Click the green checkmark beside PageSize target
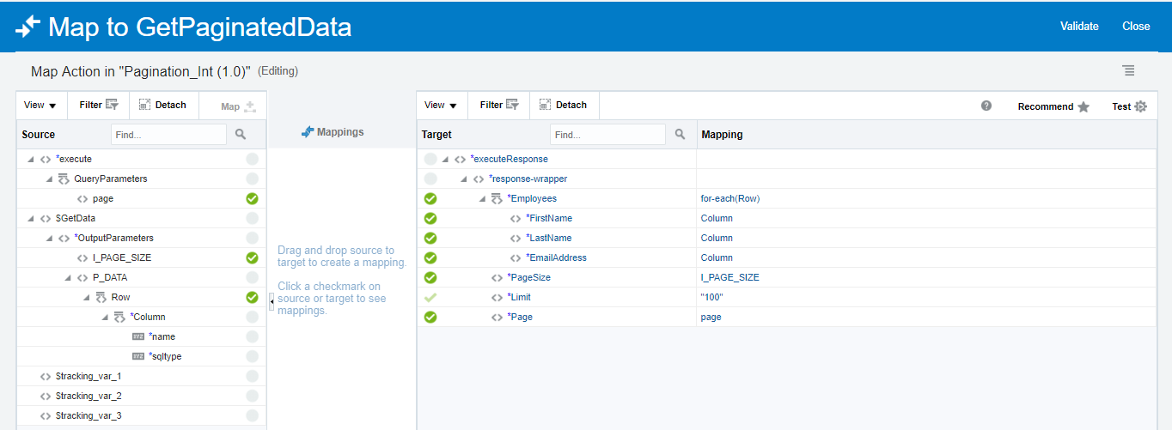The image size is (1172, 430). [x=430, y=277]
